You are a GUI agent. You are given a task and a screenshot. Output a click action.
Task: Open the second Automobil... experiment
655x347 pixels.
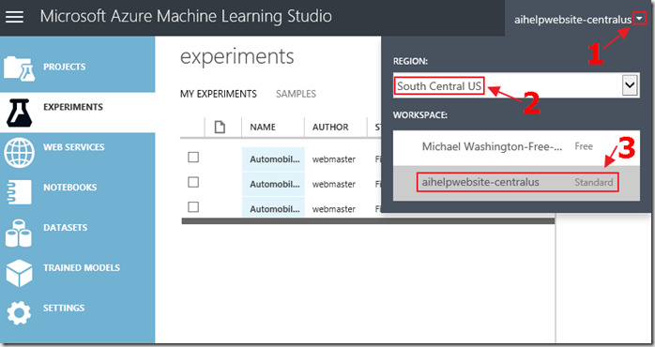[275, 184]
